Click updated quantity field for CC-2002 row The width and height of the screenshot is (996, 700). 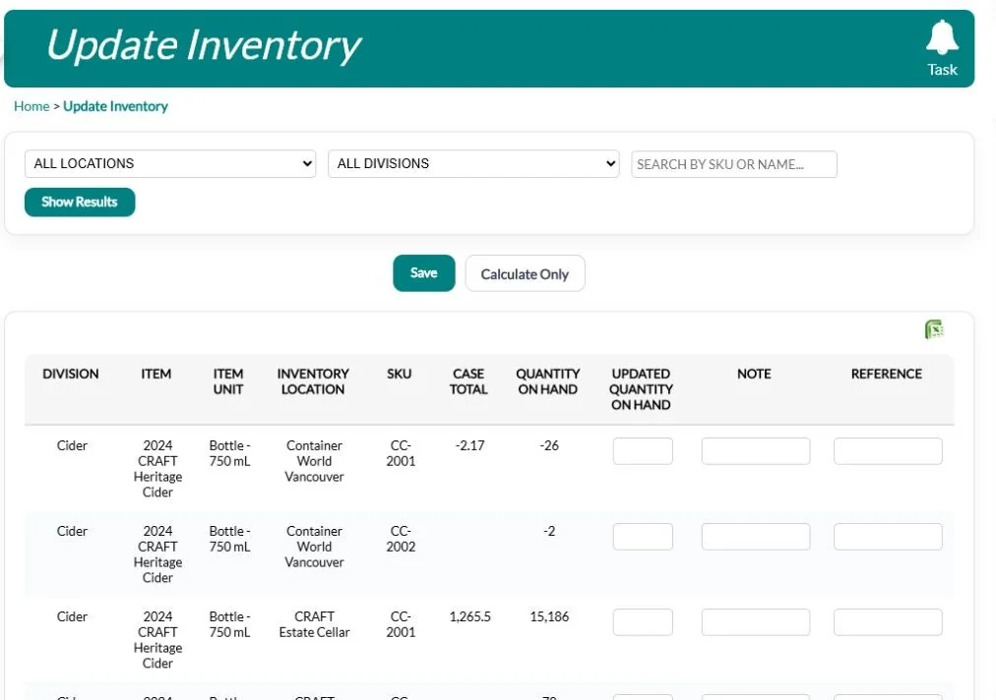[x=643, y=537]
